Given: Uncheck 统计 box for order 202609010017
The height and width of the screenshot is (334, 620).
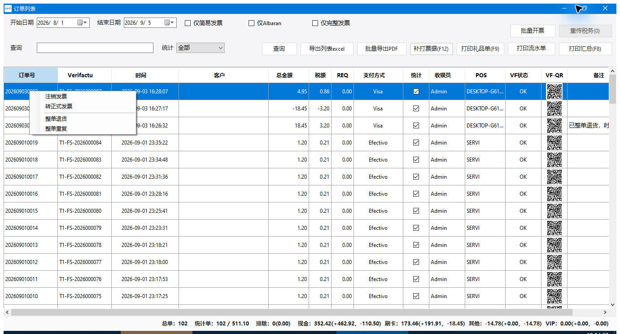Looking at the screenshot, I should [x=416, y=176].
